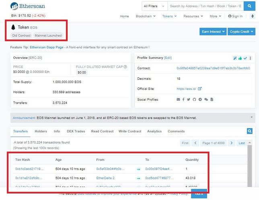Open the Crypto Credit dropdown
The height and width of the screenshot is (200, 259).
tap(241, 31)
